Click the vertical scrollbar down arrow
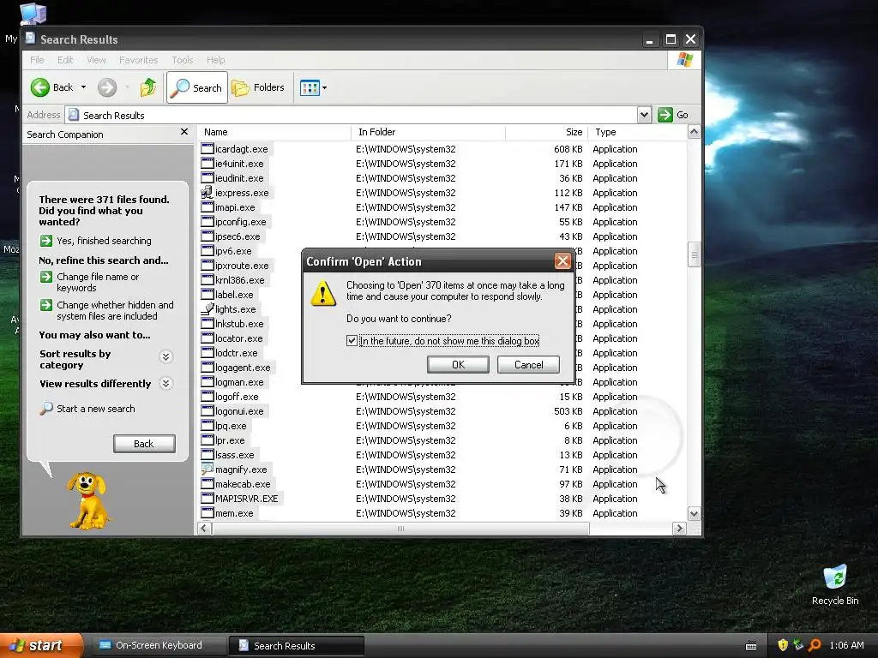 (694, 514)
